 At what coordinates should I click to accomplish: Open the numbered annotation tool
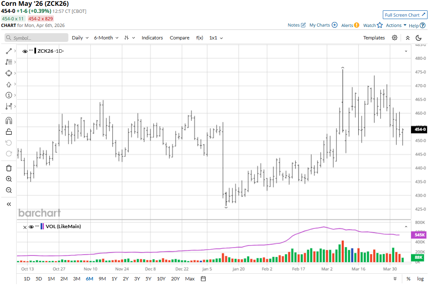pos(9,95)
